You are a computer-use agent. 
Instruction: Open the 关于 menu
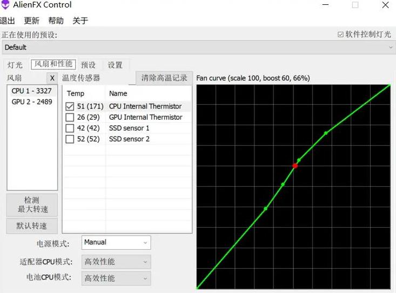(x=80, y=21)
